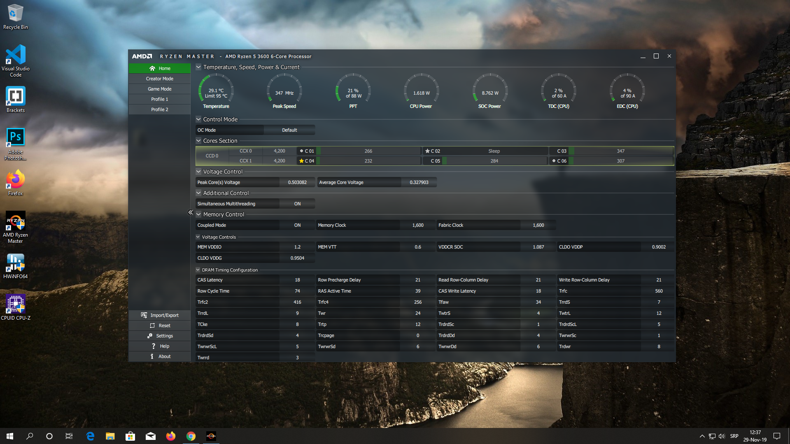
Task: Open Recycle Bin desktop icon
Action: pyautogui.click(x=16, y=16)
